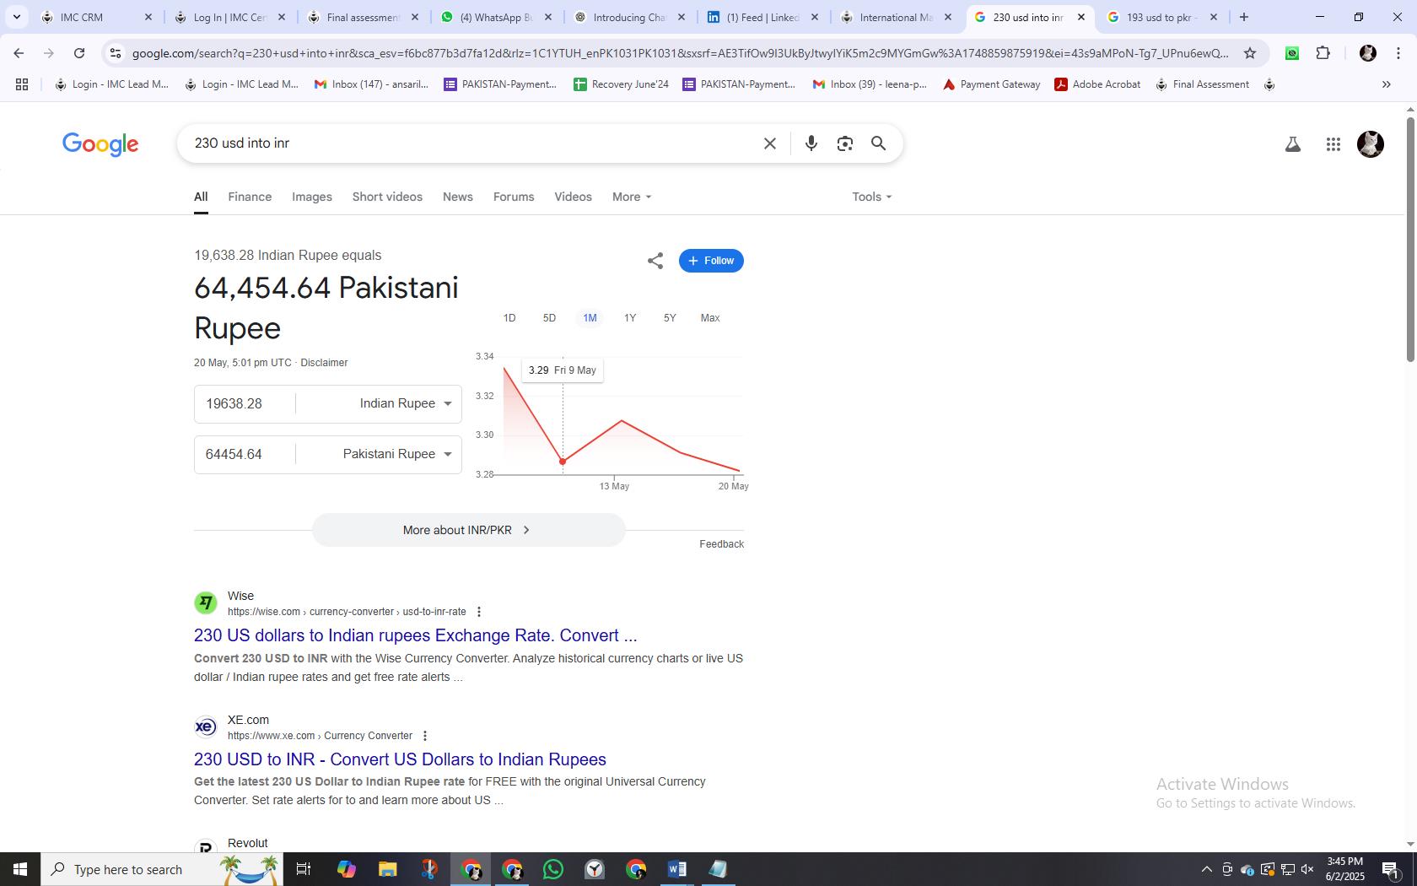This screenshot has height=886, width=1417.
Task: Switch to the Forums tab
Action: 514,197
